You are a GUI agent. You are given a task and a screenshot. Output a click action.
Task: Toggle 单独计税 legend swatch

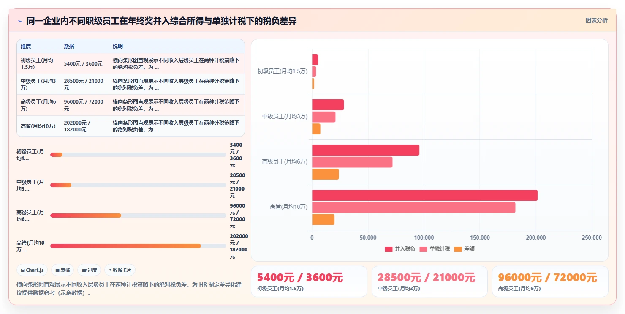point(423,249)
